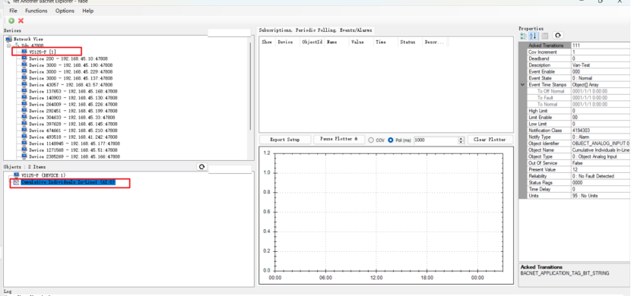Click the Devices tree vertical scrollbar
Image resolution: width=631 pixels, height=296 pixels.
pos(250,86)
